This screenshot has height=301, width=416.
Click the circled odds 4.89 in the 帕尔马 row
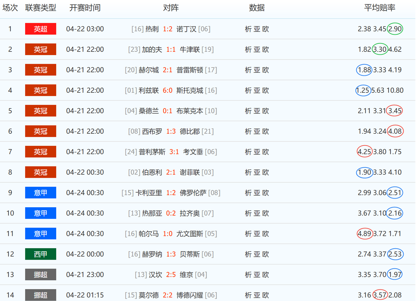pos(364,234)
